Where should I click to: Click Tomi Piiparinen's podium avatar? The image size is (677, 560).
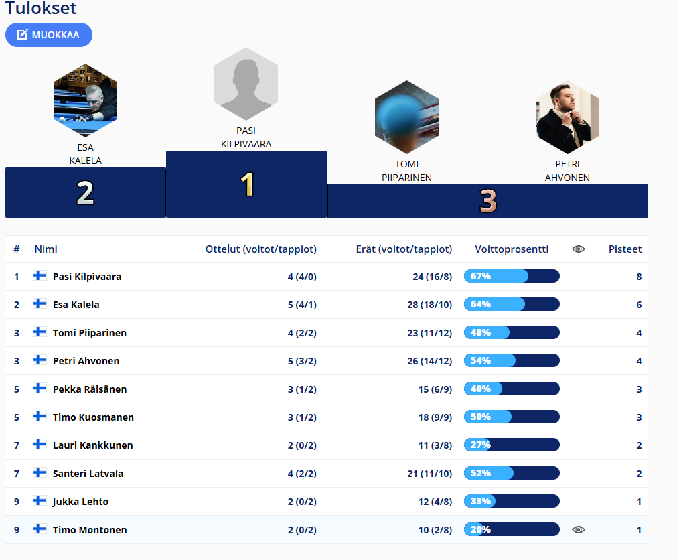(x=406, y=117)
